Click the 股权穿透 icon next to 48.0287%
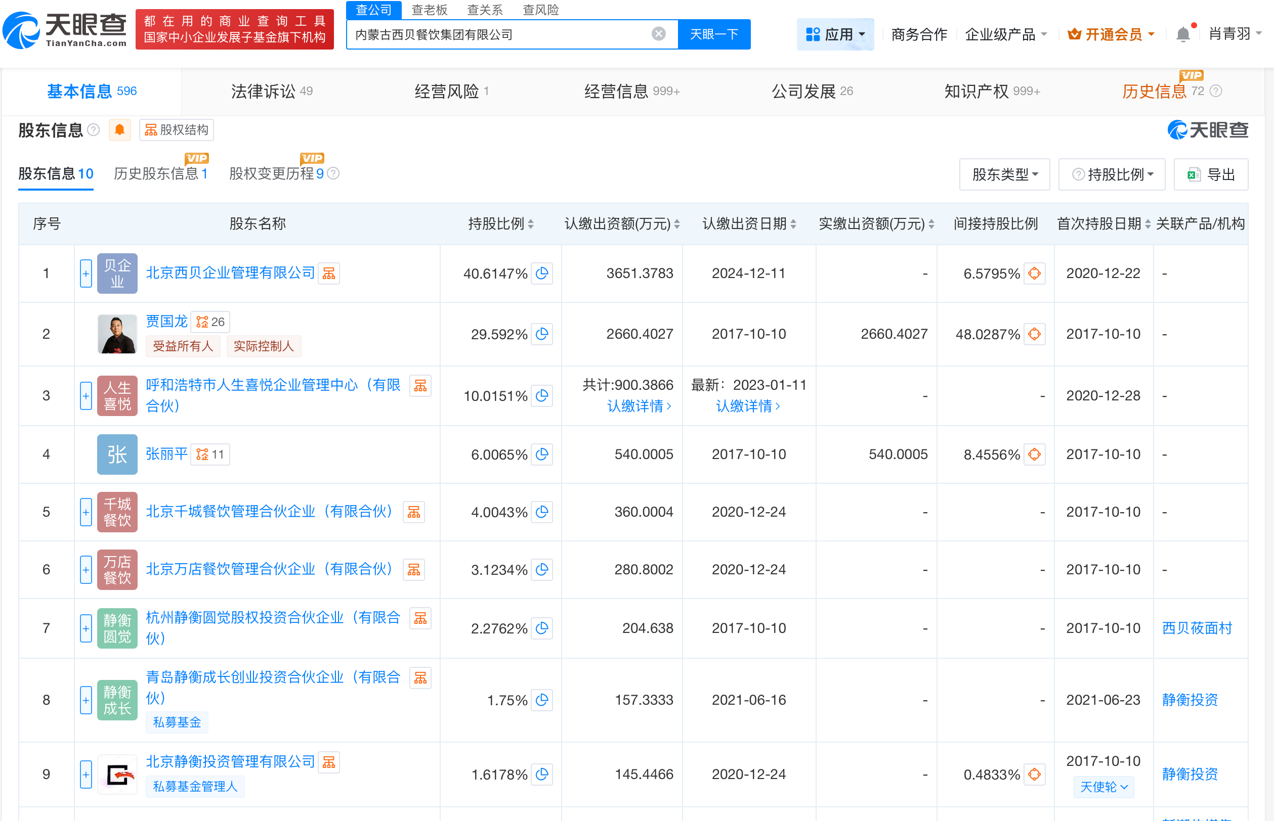The width and height of the screenshot is (1274, 821). pos(1035,334)
